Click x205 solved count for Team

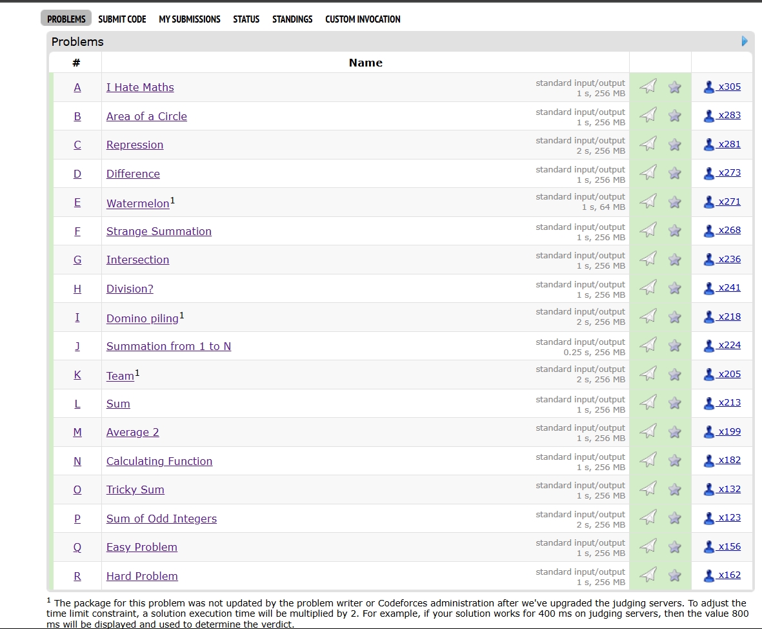[x=722, y=374]
